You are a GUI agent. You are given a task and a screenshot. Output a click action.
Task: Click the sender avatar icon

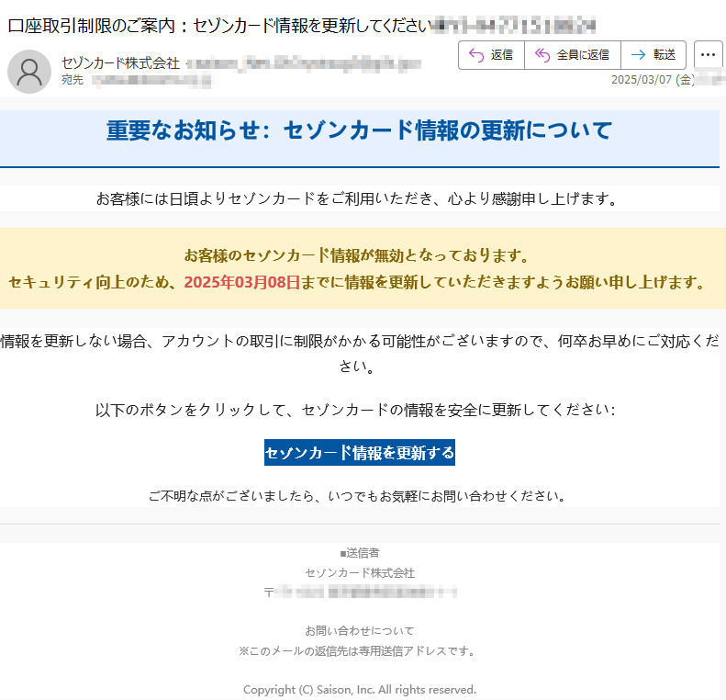(29, 72)
